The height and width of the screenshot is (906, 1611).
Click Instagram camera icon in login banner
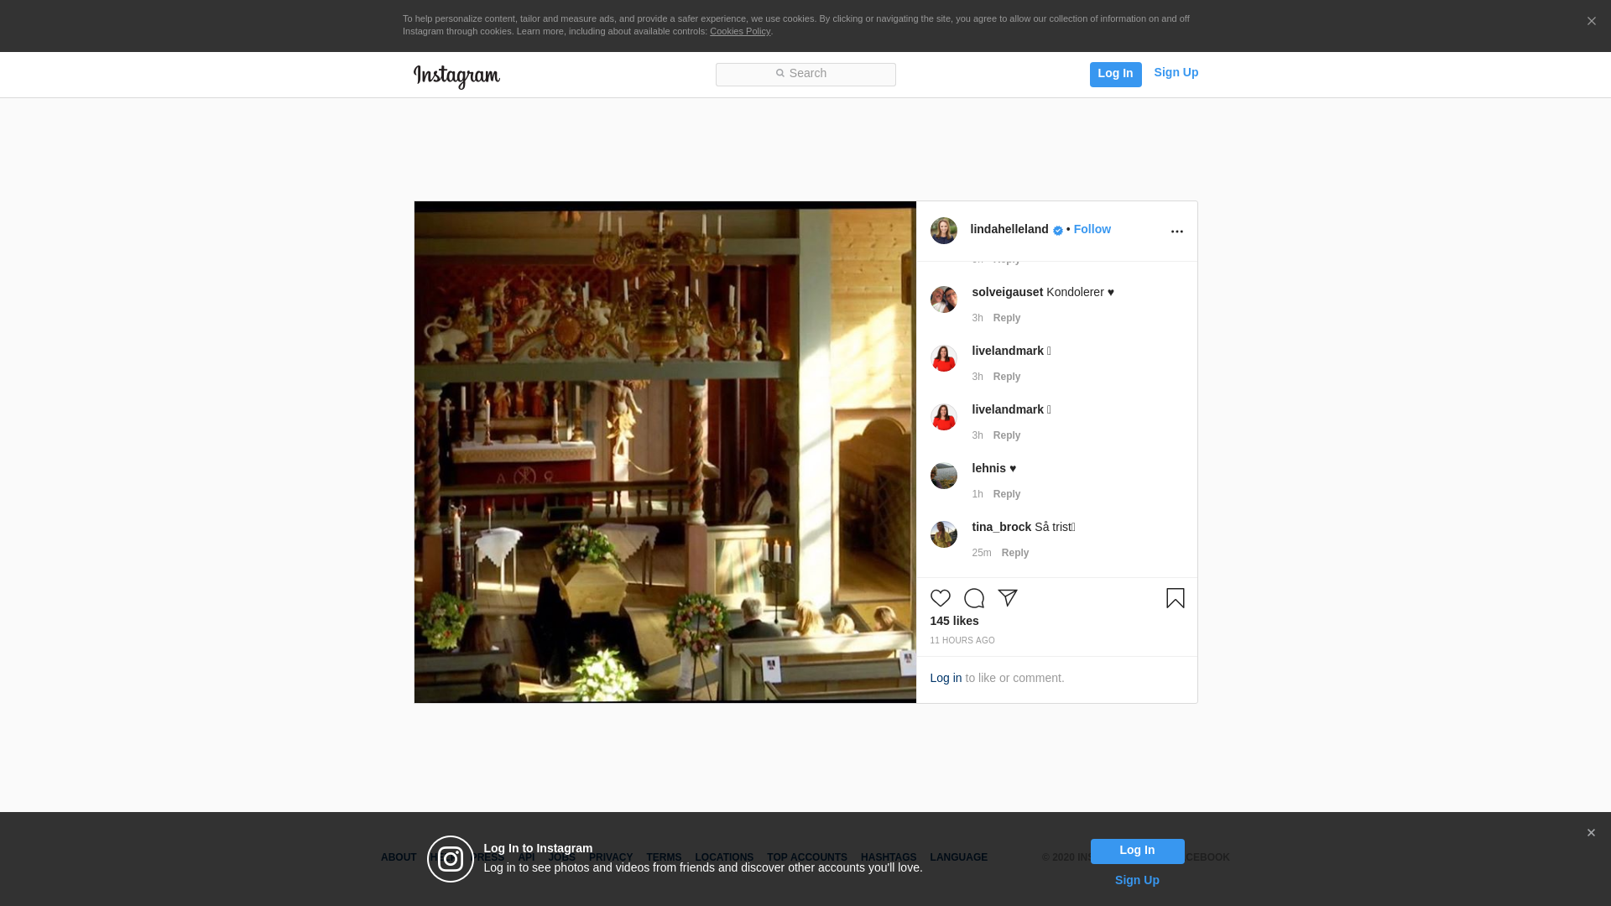click(451, 859)
